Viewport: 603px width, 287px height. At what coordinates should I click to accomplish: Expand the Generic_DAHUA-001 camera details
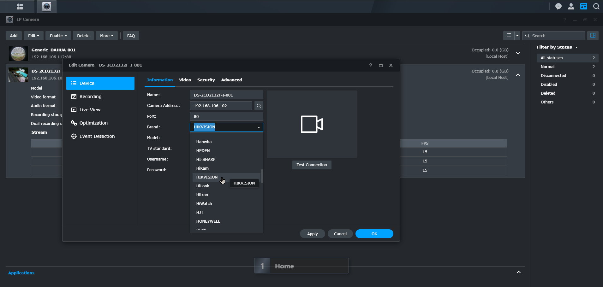click(518, 53)
